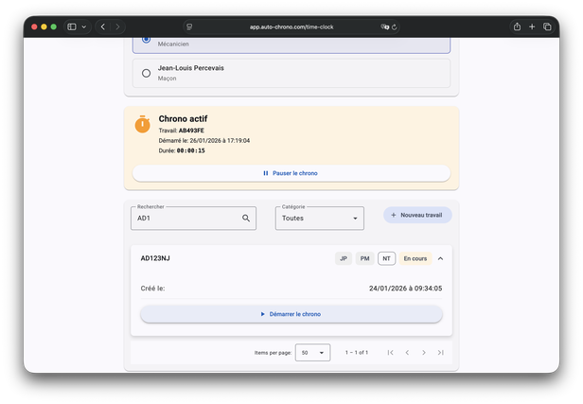Collapse the AD123NJ job panel

(x=440, y=258)
